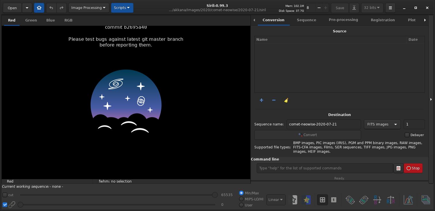Open the Conversion tab

tap(273, 20)
